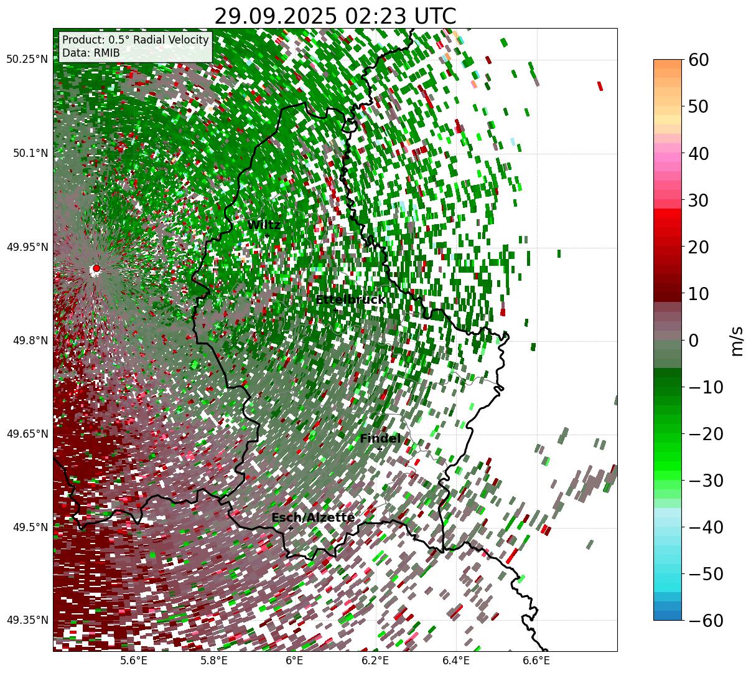
Task: Select the Product: 0.5° Radial Velocity text
Action: pyautogui.click(x=136, y=40)
